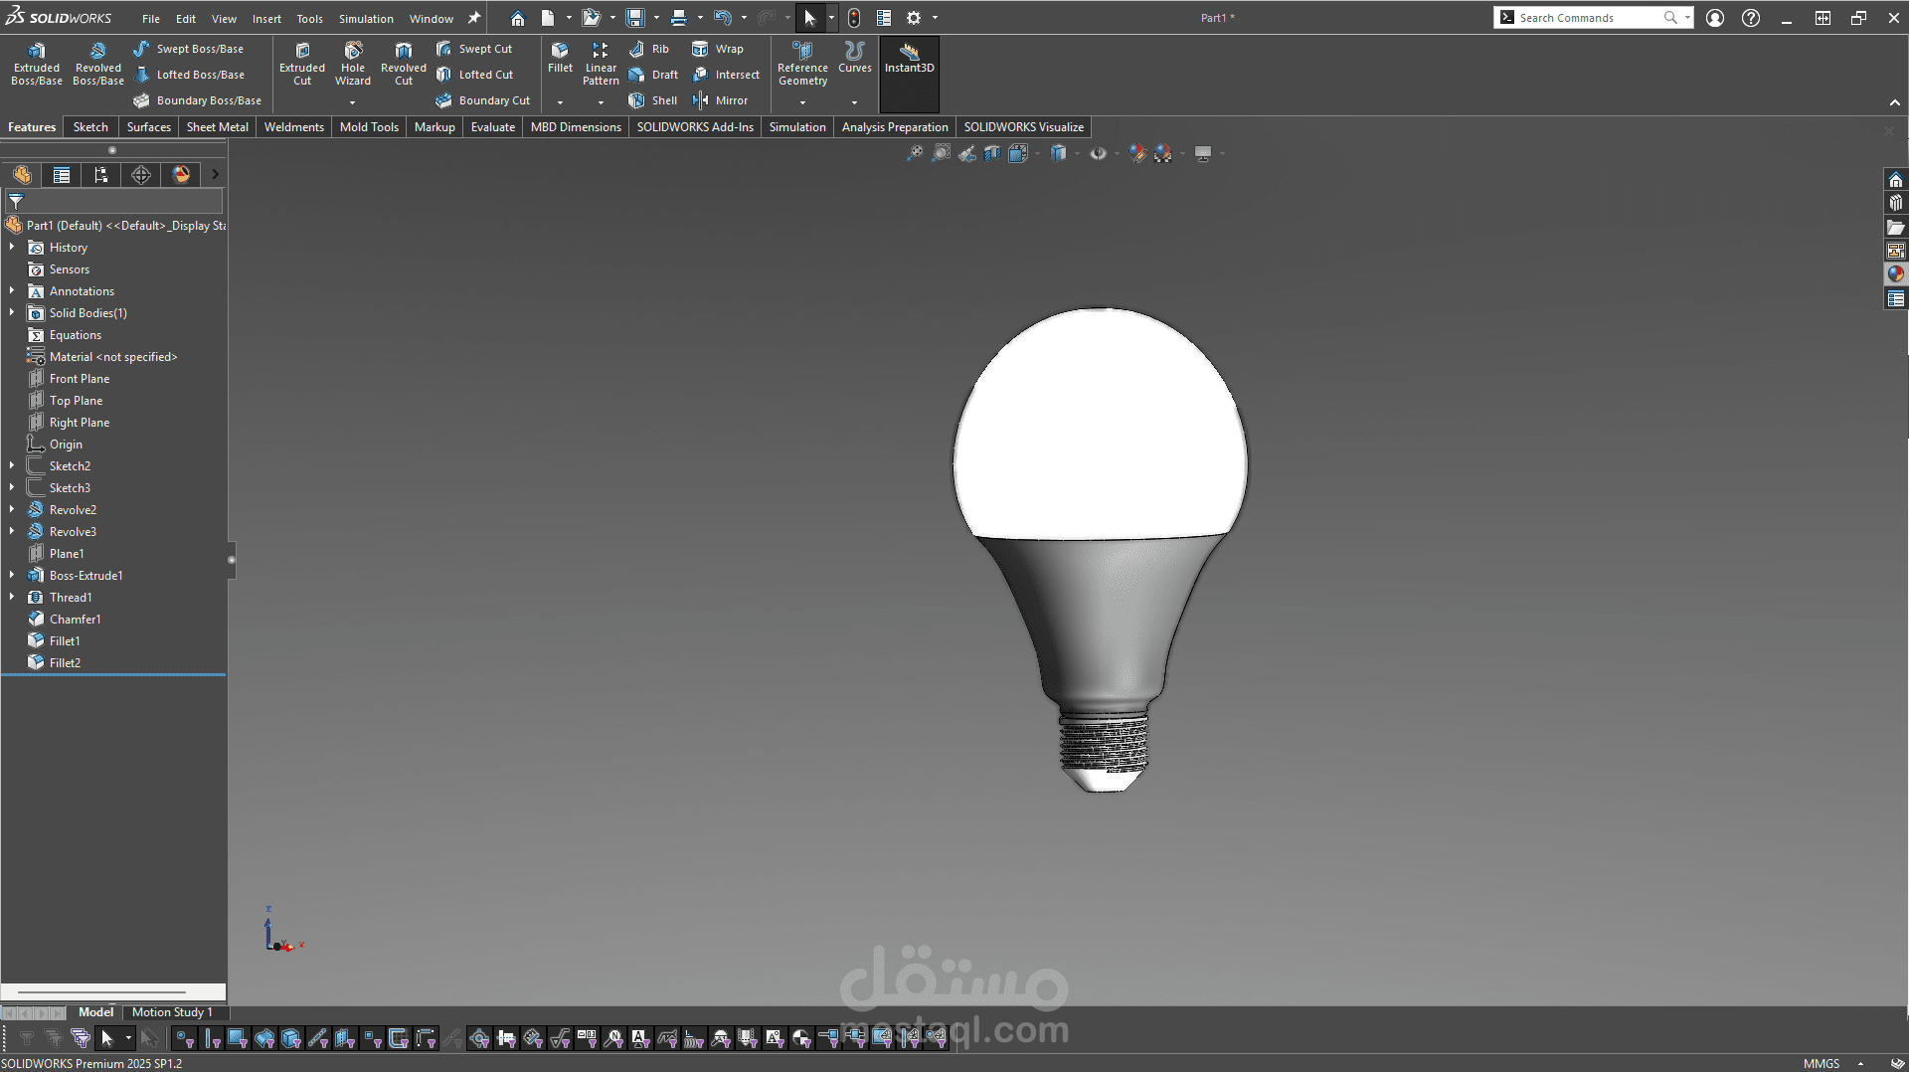Click the Motion Study 1 tab
This screenshot has width=1909, height=1072.
172,1012
